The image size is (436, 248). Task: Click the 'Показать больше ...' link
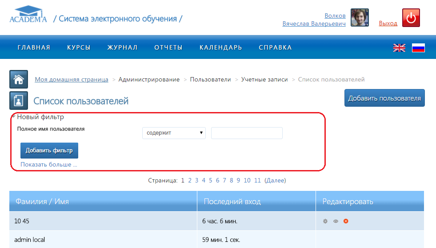tap(48, 164)
